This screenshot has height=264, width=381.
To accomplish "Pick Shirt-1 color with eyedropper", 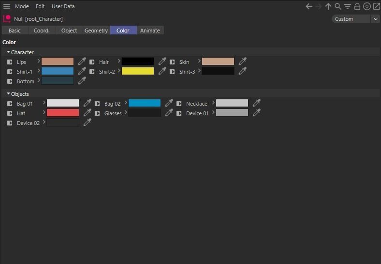I will [82, 71].
